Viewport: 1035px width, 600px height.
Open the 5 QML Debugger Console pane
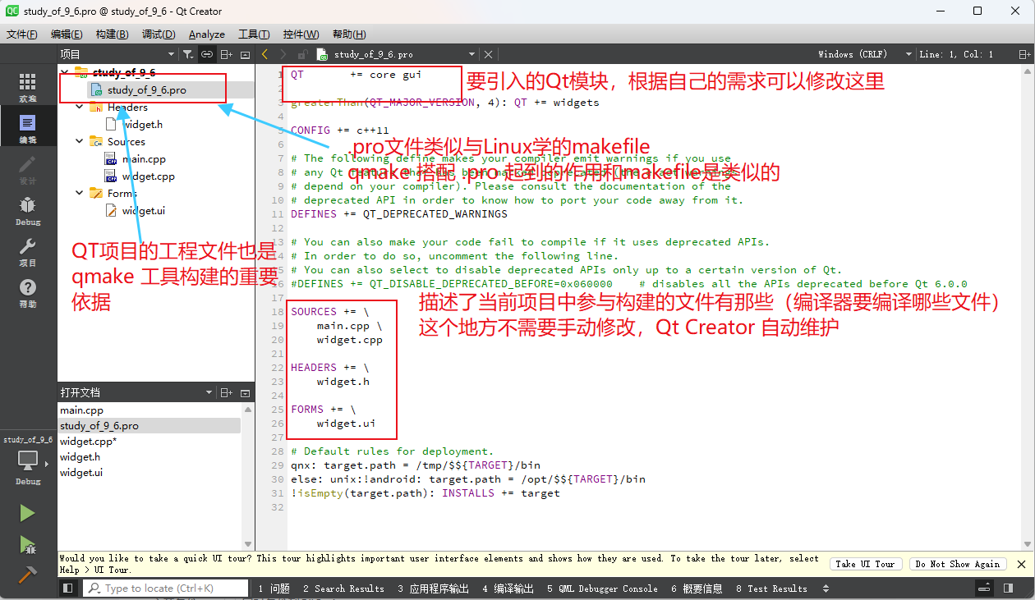pyautogui.click(x=604, y=589)
